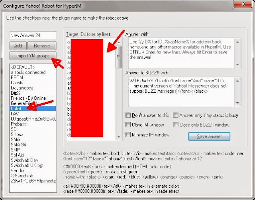
Task: Click the Target IDs scrollbar thumb
Action: tap(119, 57)
